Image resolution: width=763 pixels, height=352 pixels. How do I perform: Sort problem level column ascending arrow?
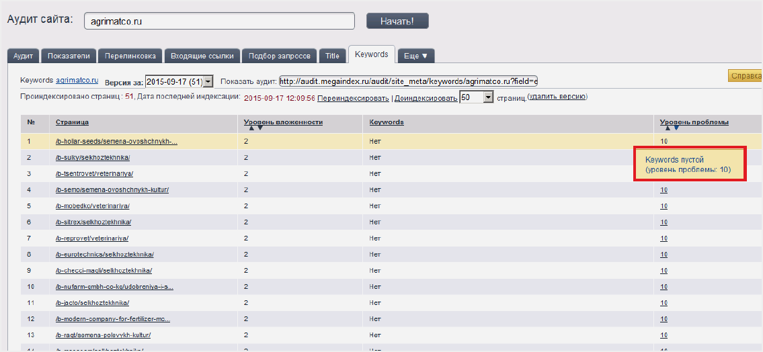667,128
